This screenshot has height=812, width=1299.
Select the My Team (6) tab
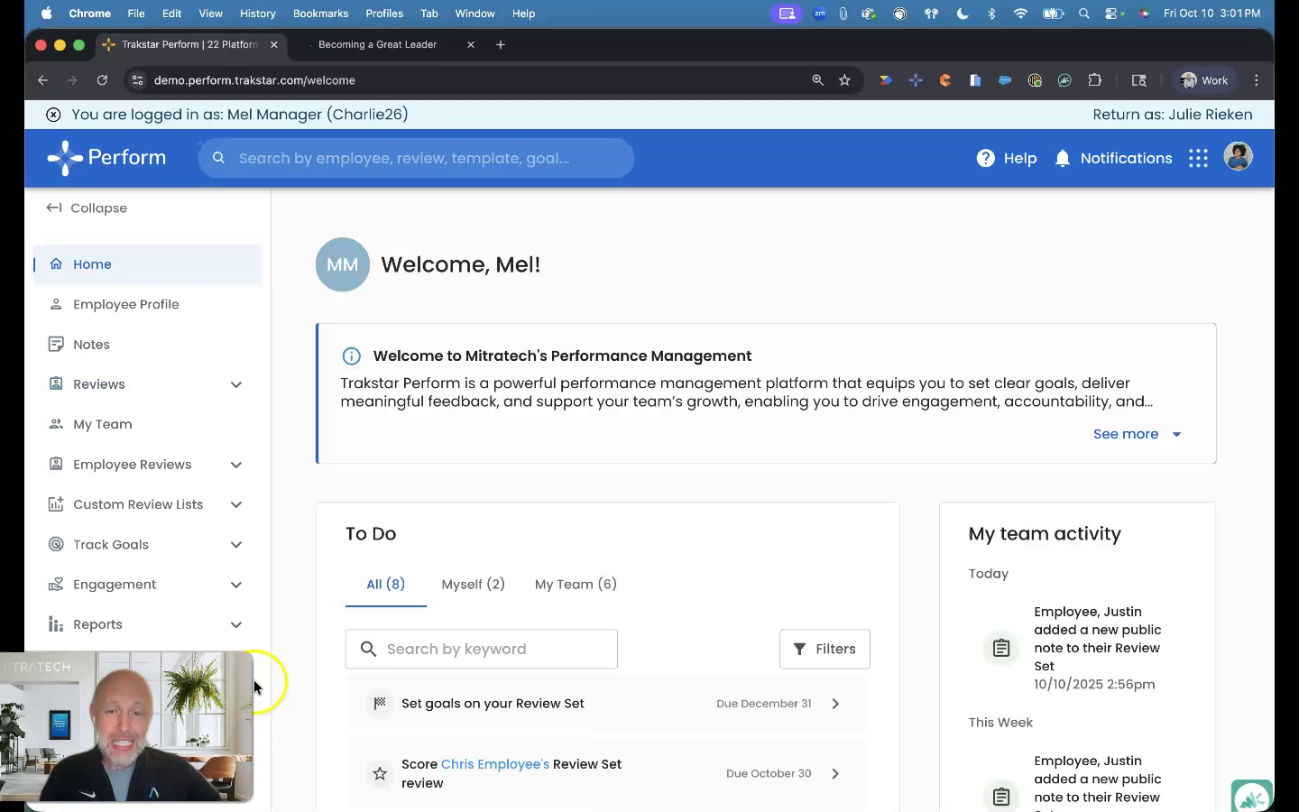pyautogui.click(x=576, y=585)
